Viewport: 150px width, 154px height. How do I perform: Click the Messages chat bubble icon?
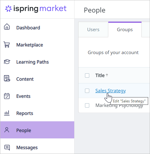(7, 148)
